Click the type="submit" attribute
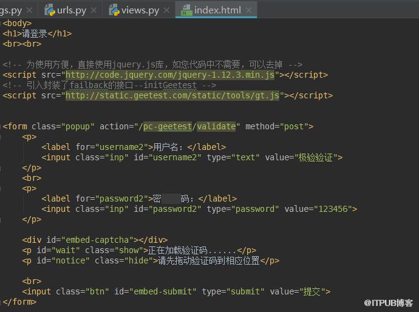Image resolution: width=419 pixels, height=312 pixels. (233, 291)
